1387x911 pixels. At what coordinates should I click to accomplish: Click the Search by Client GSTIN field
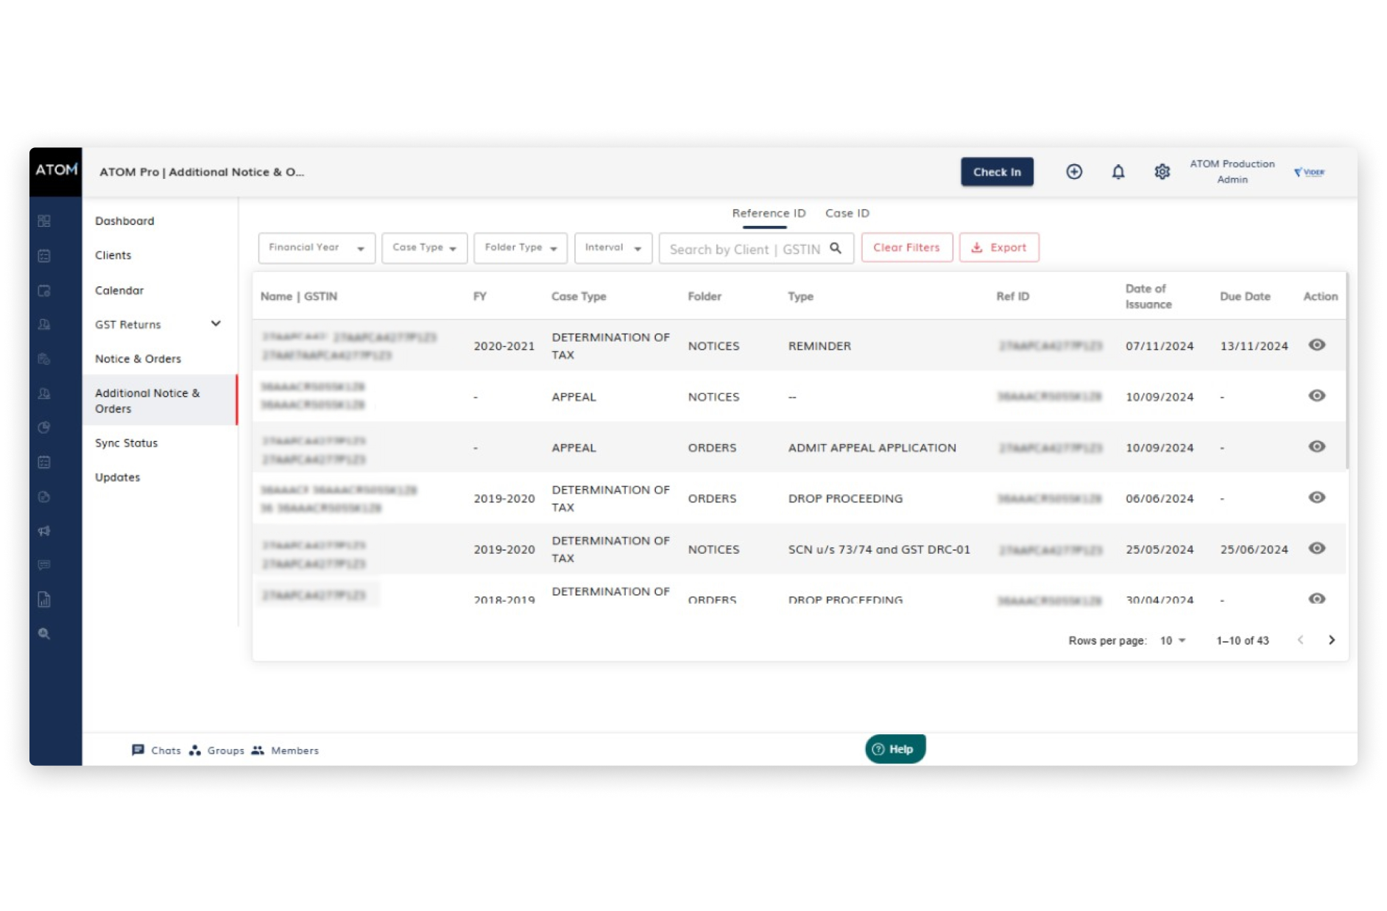pyautogui.click(x=755, y=248)
